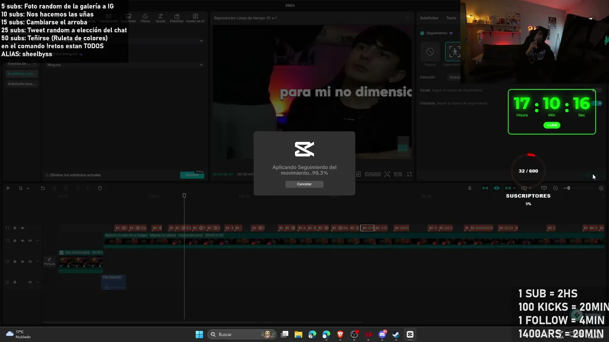Open the player hamburger menu
Screen dimensions: 609x342
pos(407,18)
